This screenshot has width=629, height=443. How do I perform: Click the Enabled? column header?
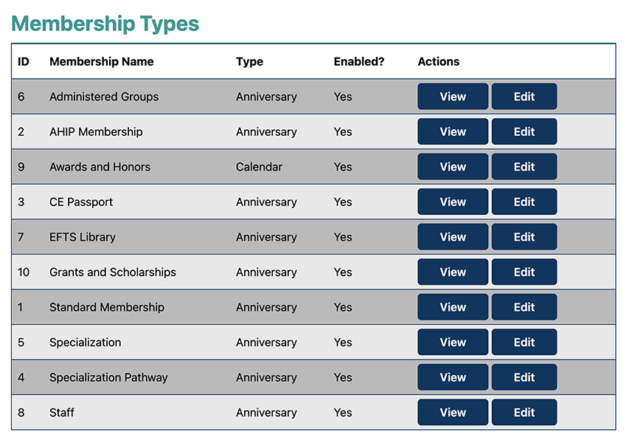[359, 62]
